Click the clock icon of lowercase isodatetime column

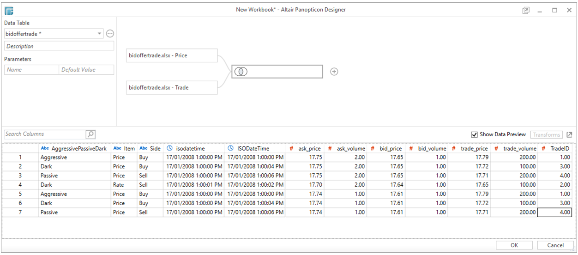click(x=169, y=149)
